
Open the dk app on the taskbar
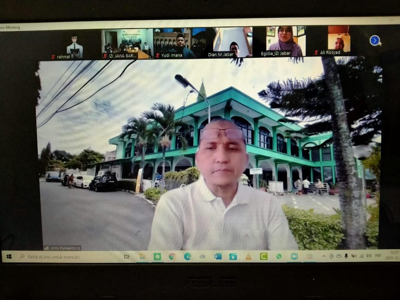pos(203,256)
